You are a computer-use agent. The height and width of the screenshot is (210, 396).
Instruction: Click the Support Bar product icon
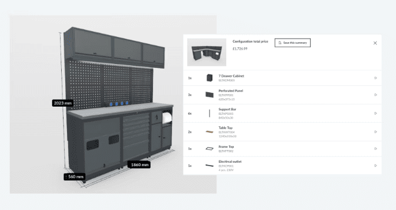click(210, 113)
